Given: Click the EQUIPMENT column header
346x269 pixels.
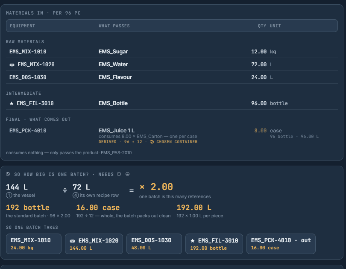Looking at the screenshot, I should tap(22, 26).
